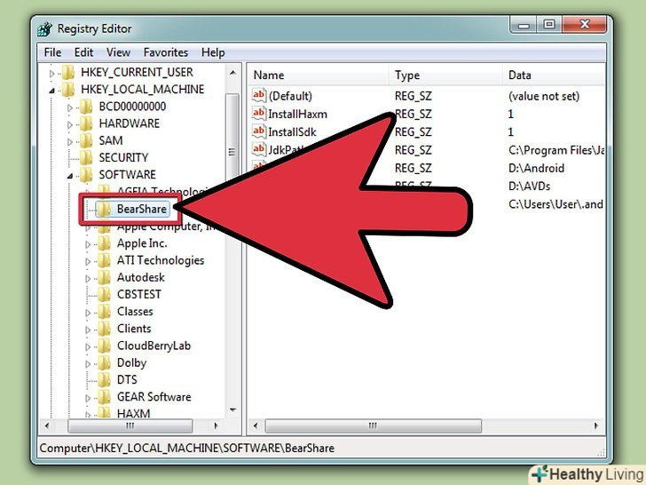This screenshot has height=485, width=646.
Task: Click values pane horizontal scroll left arrow
Action: click(256, 426)
